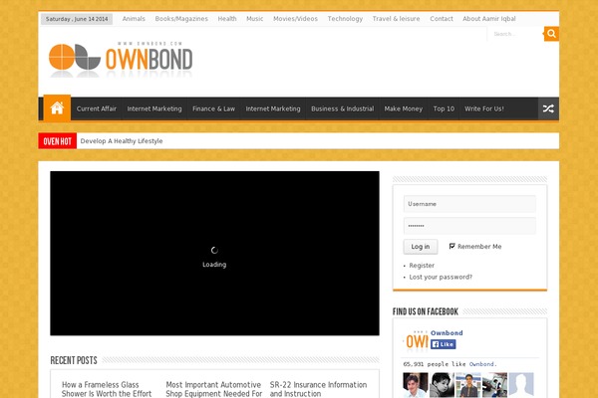Click the blank silhouette fan avatar
598x398 pixels.
tap(521, 385)
